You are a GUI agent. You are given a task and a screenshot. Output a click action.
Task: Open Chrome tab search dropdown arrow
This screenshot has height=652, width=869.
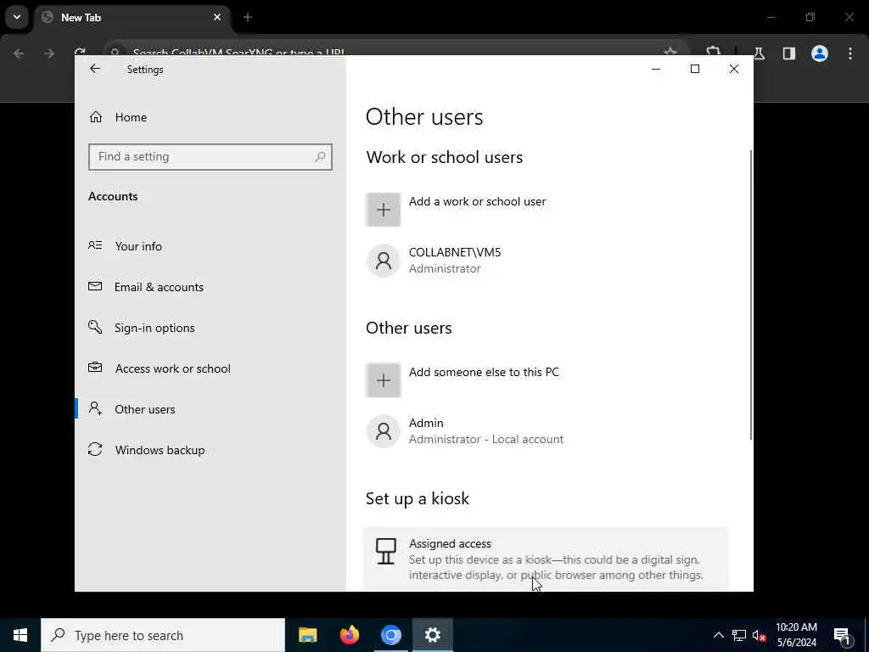tap(17, 17)
